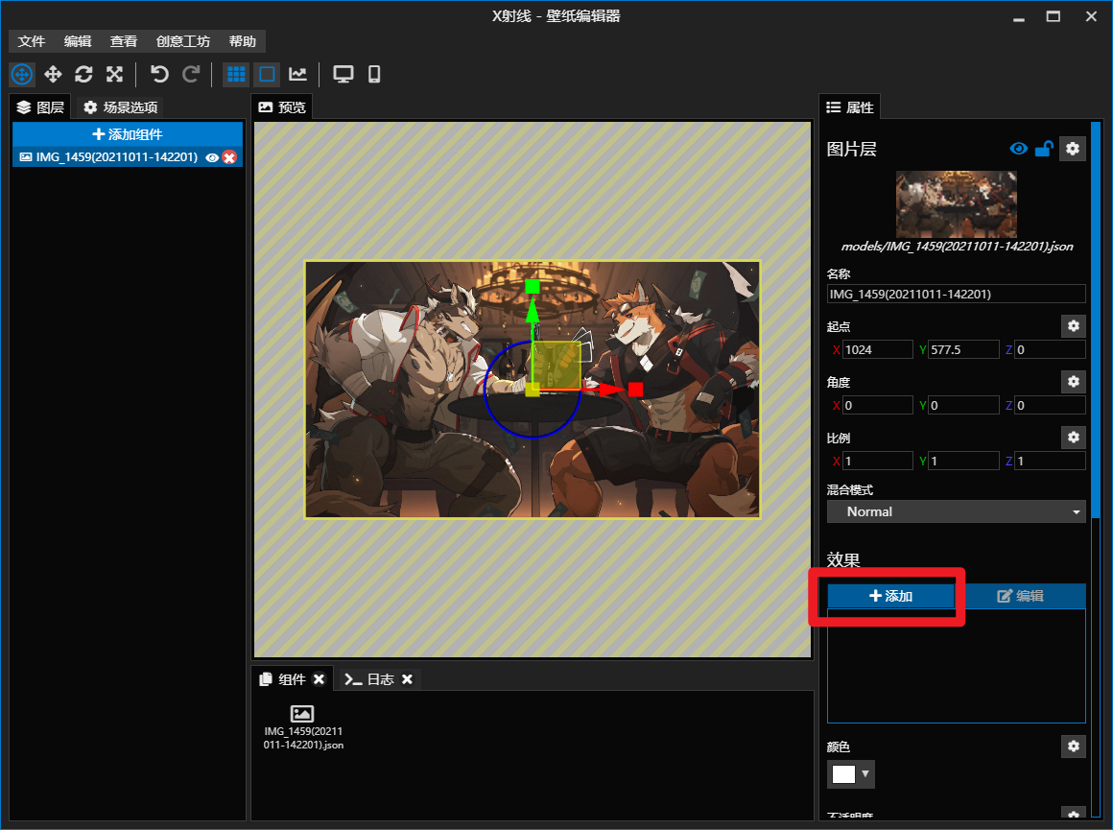Select the rotate tool in the toolbar

(x=83, y=74)
